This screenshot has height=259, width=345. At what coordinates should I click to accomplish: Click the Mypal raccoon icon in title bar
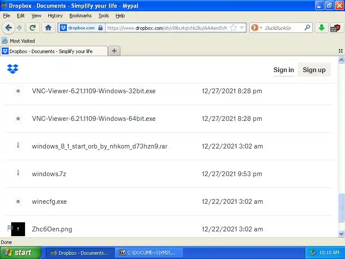click(x=4, y=5)
